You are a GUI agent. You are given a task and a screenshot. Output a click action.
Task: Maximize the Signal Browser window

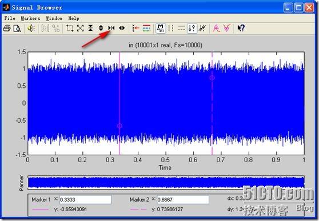[298, 8]
